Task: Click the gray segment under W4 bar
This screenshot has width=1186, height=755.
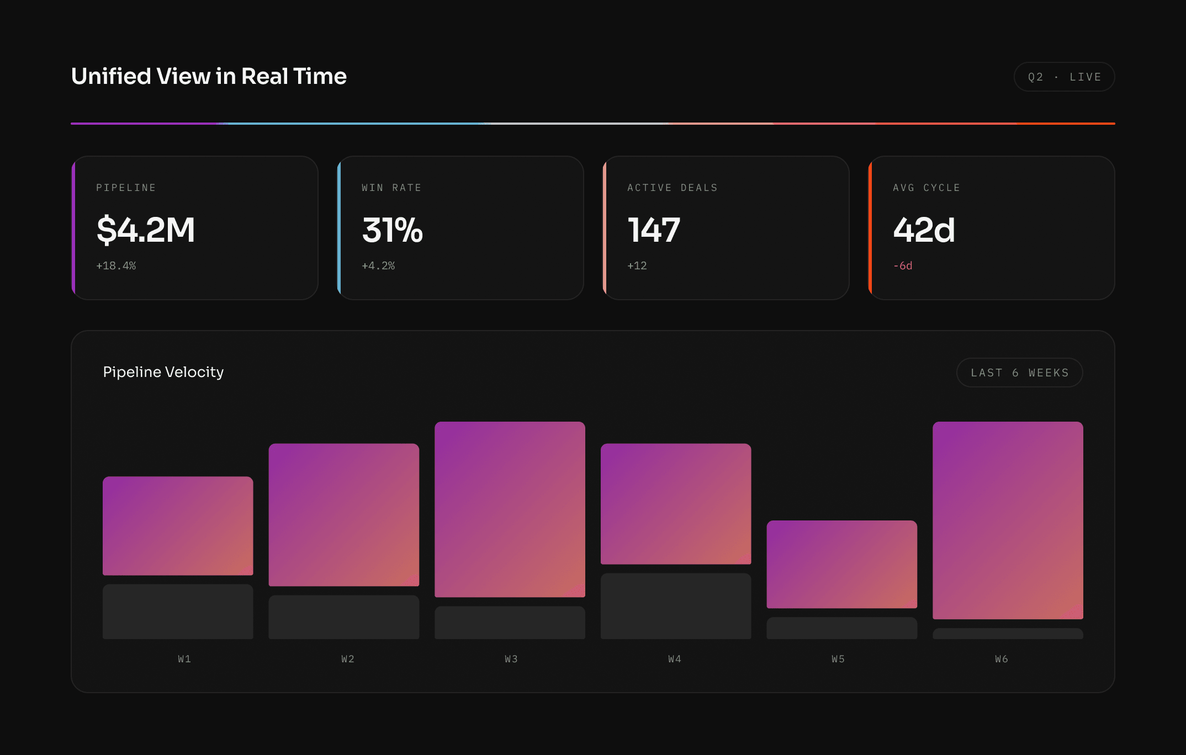Action: (x=676, y=606)
